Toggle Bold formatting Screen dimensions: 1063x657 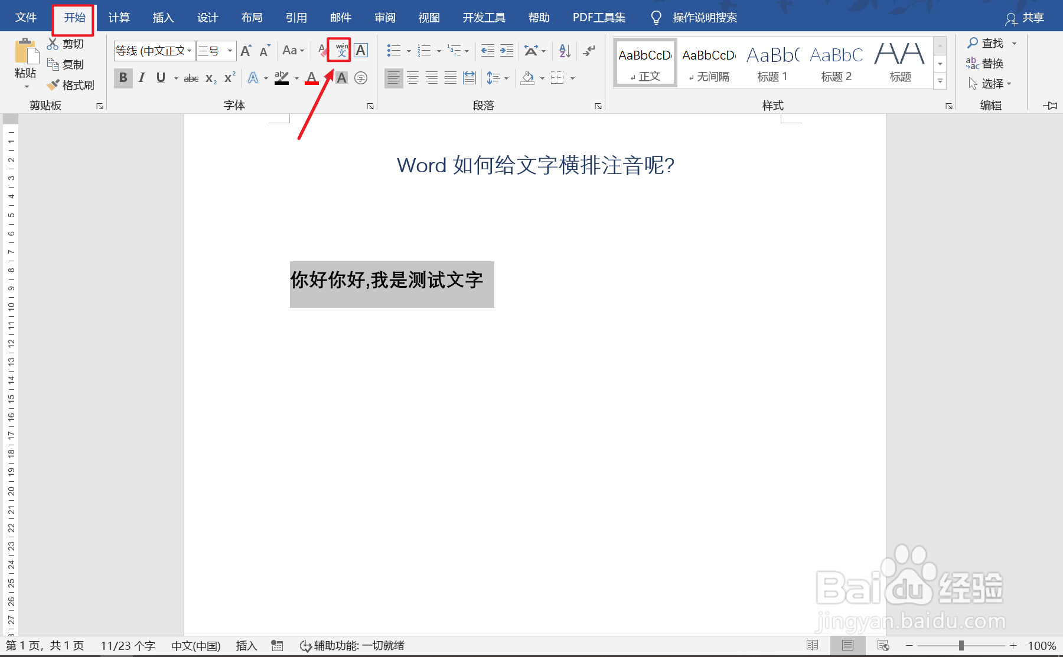(123, 78)
